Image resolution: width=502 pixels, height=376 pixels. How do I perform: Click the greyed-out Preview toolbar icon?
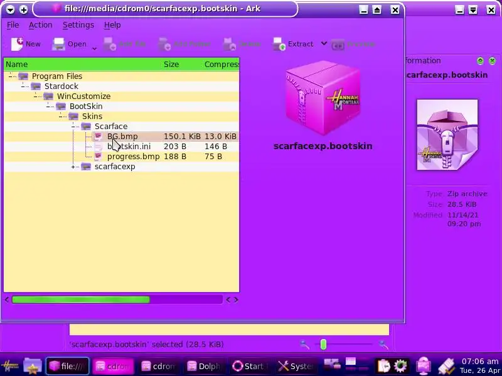[x=338, y=44]
